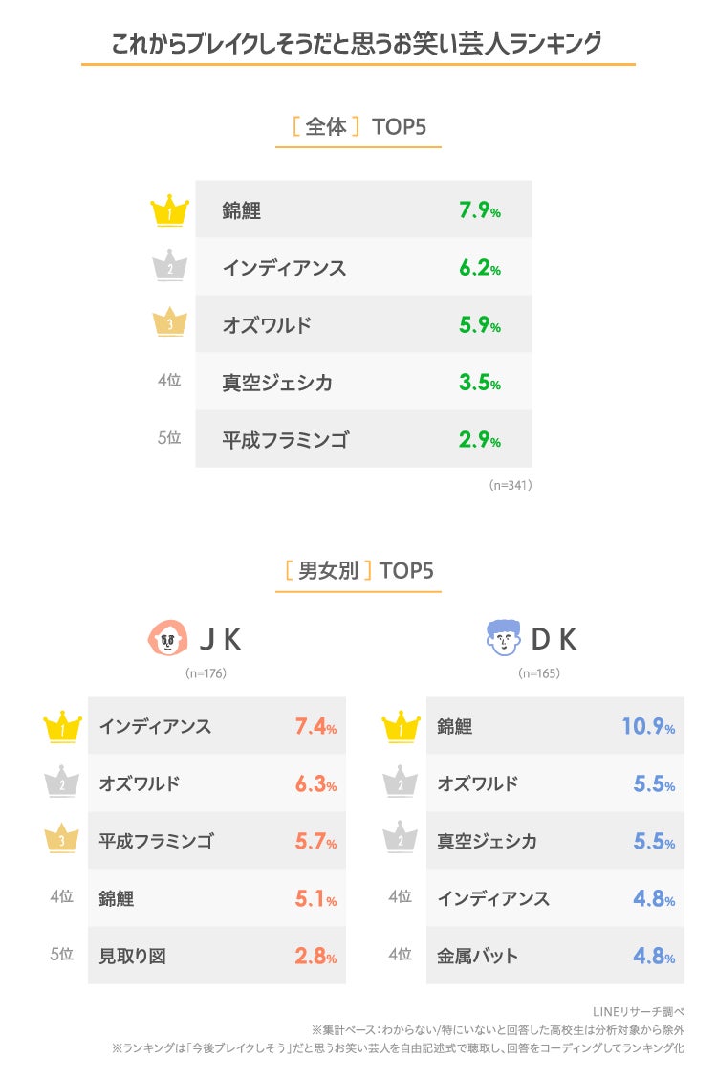Image resolution: width=717 pixels, height=1080 pixels.
Task: Click the silver crown beside オズワルド 6.3%
Action: (62, 783)
